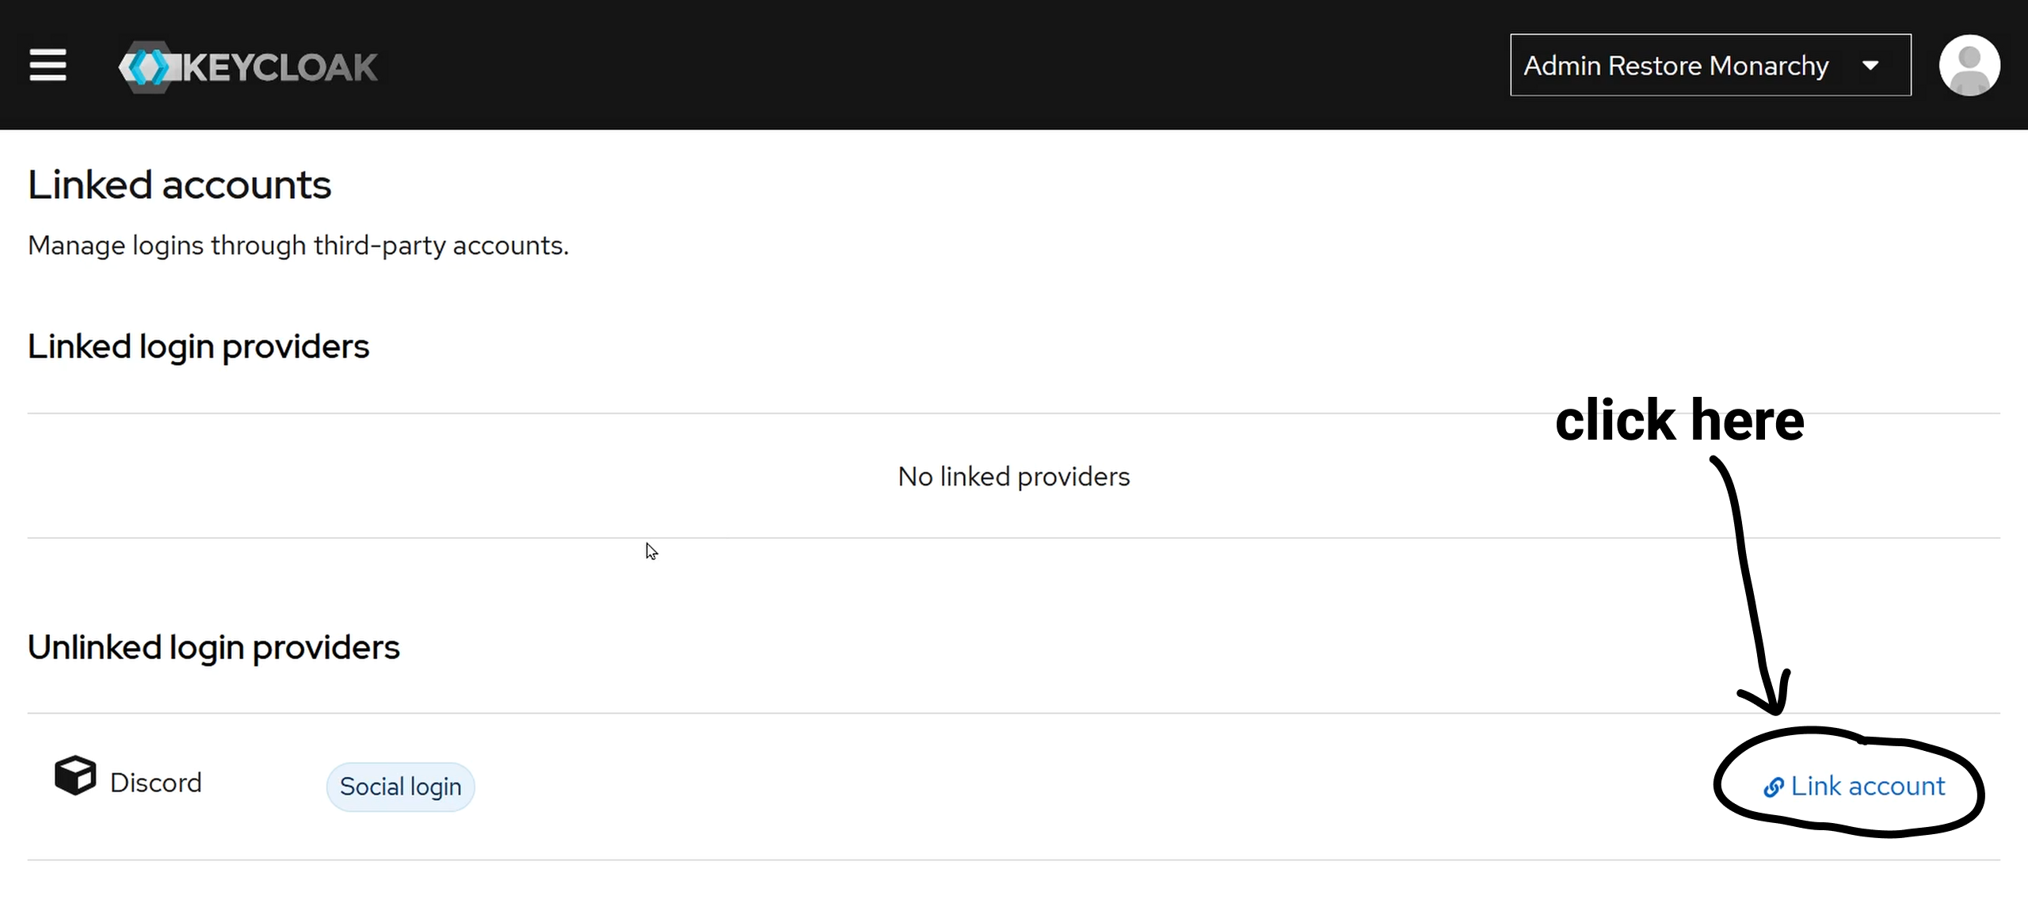Click the KEYCLOAK wordmark text
Image resolution: width=2028 pixels, height=907 pixels.
pyautogui.click(x=280, y=67)
